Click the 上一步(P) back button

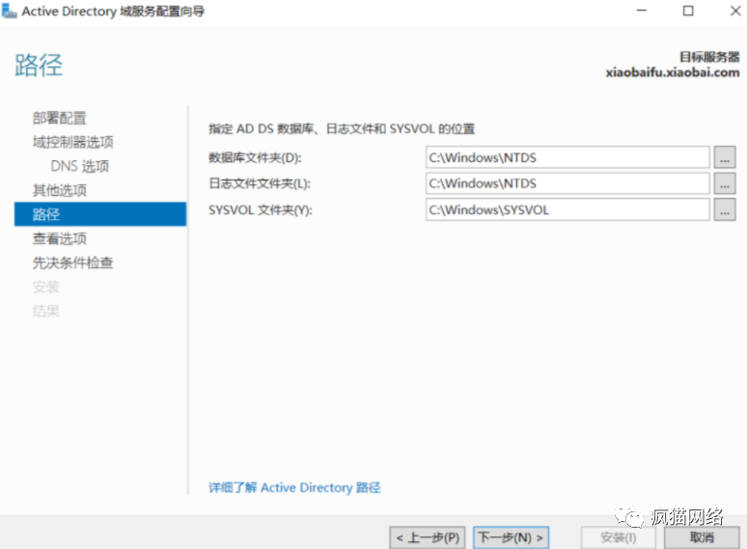coord(428,537)
